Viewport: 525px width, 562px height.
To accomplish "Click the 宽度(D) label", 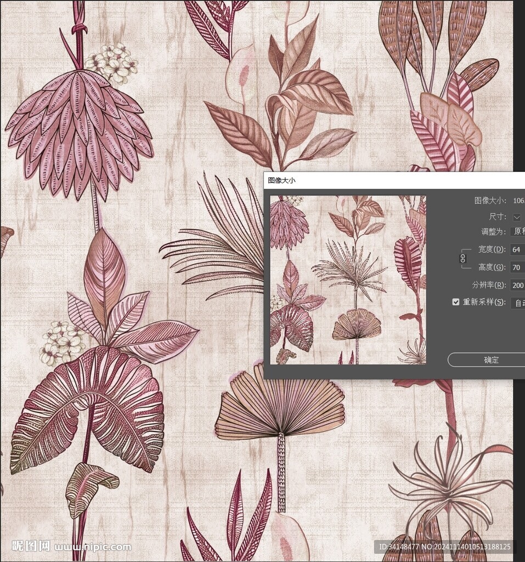I will (x=492, y=250).
